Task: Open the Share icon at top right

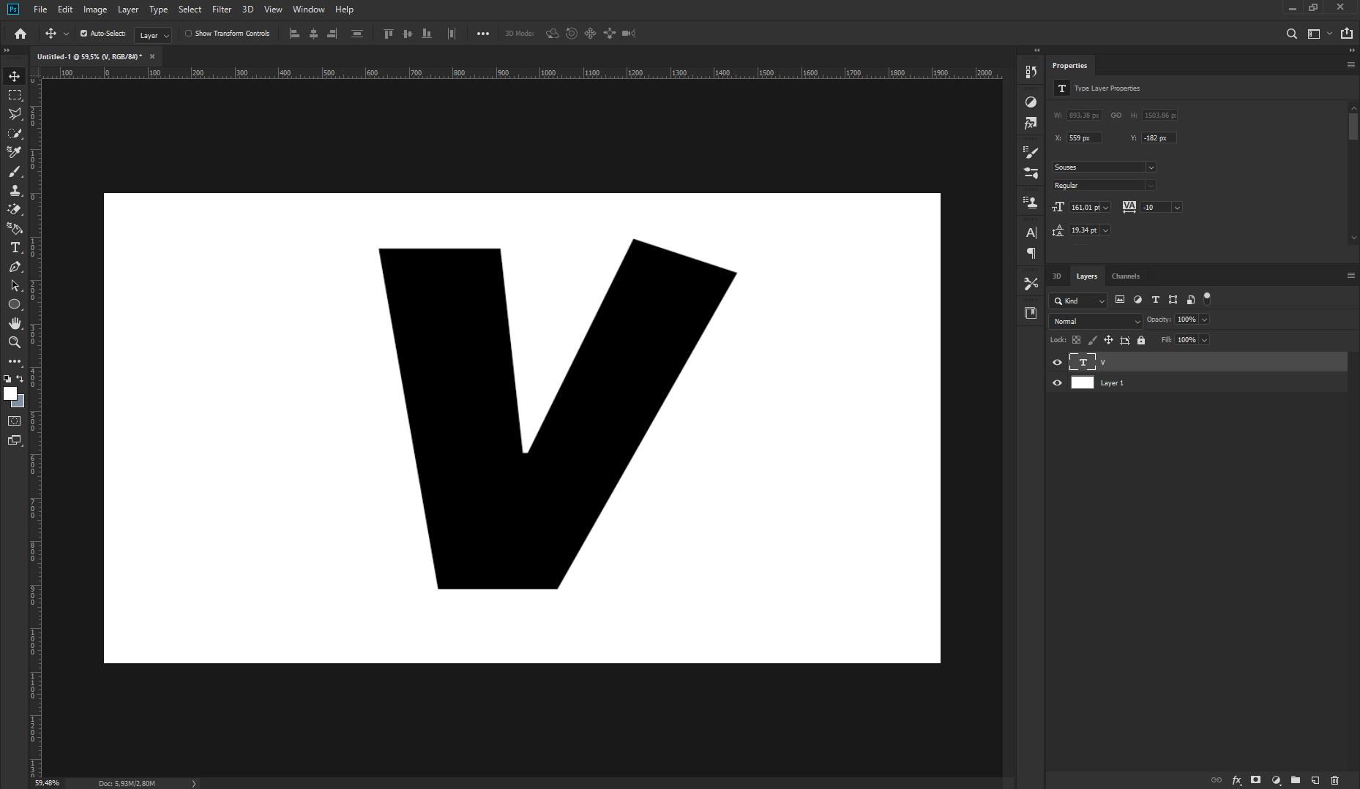Action: click(1347, 34)
